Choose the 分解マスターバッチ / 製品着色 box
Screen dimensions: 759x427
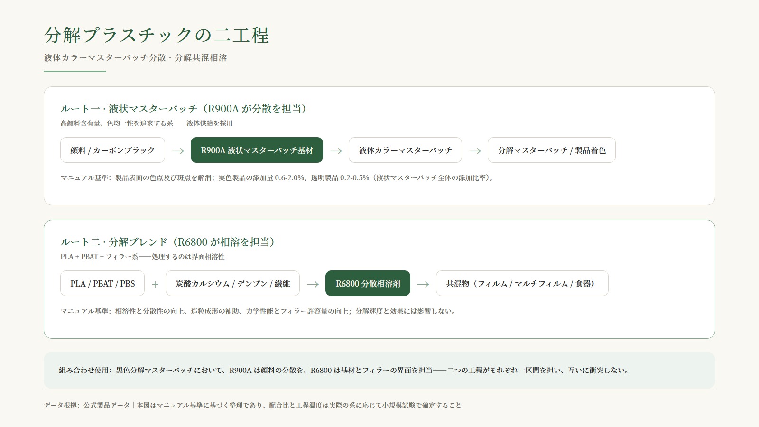tap(552, 150)
